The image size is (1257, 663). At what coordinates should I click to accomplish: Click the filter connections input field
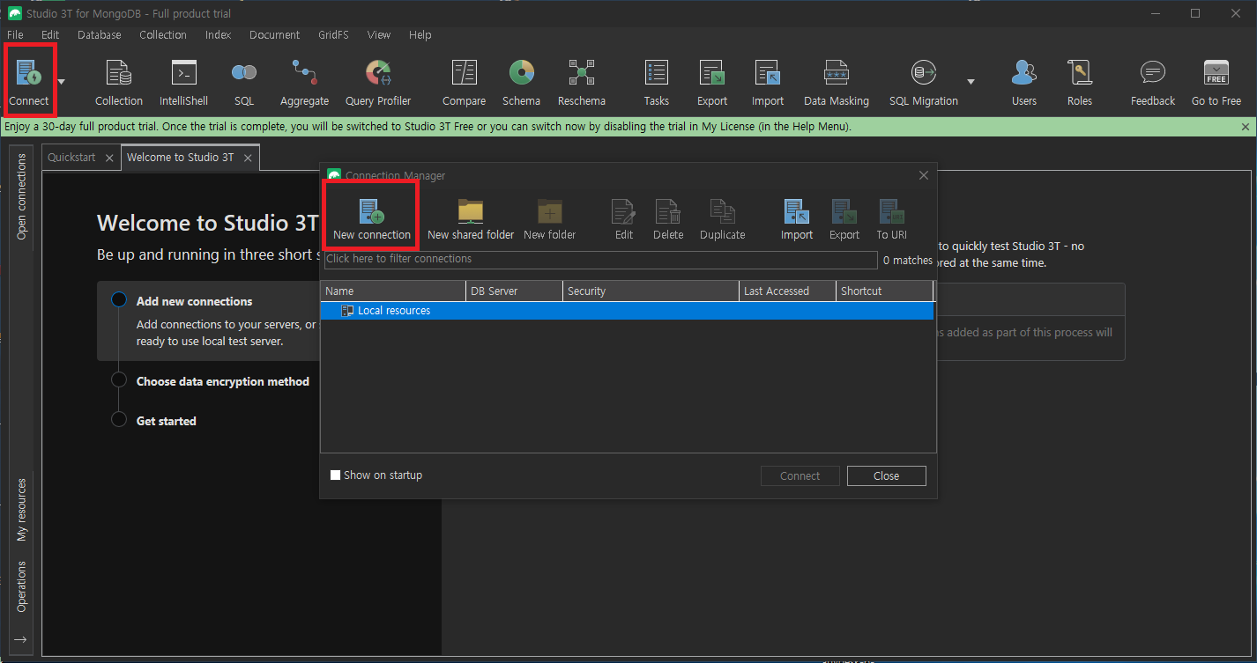pyautogui.click(x=600, y=260)
